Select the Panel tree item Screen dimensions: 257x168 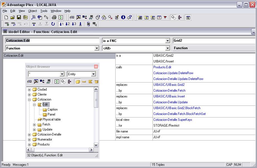click(51, 114)
